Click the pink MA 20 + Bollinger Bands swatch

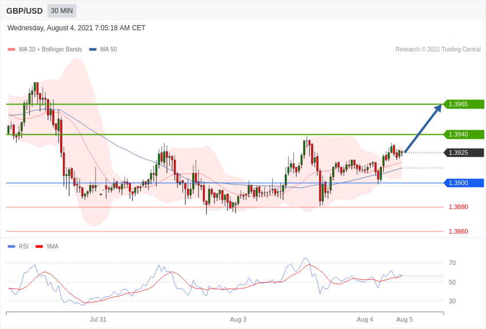(11, 50)
